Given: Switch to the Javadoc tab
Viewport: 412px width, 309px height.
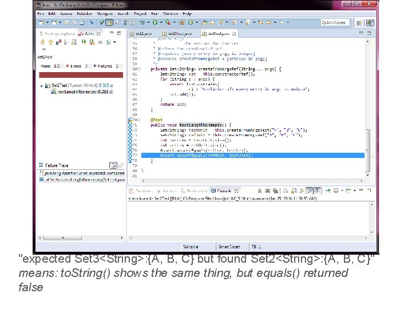Looking at the screenshot, I should pyautogui.click(x=167, y=191).
